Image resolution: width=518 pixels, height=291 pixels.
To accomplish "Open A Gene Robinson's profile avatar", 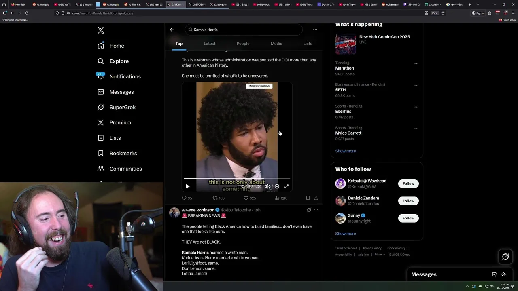I will tap(174, 213).
